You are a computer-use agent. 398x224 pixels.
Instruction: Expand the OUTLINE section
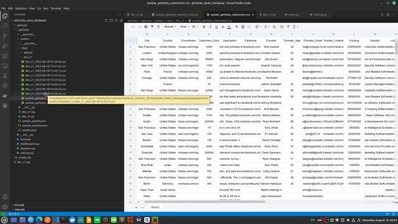pyautogui.click(x=19, y=205)
